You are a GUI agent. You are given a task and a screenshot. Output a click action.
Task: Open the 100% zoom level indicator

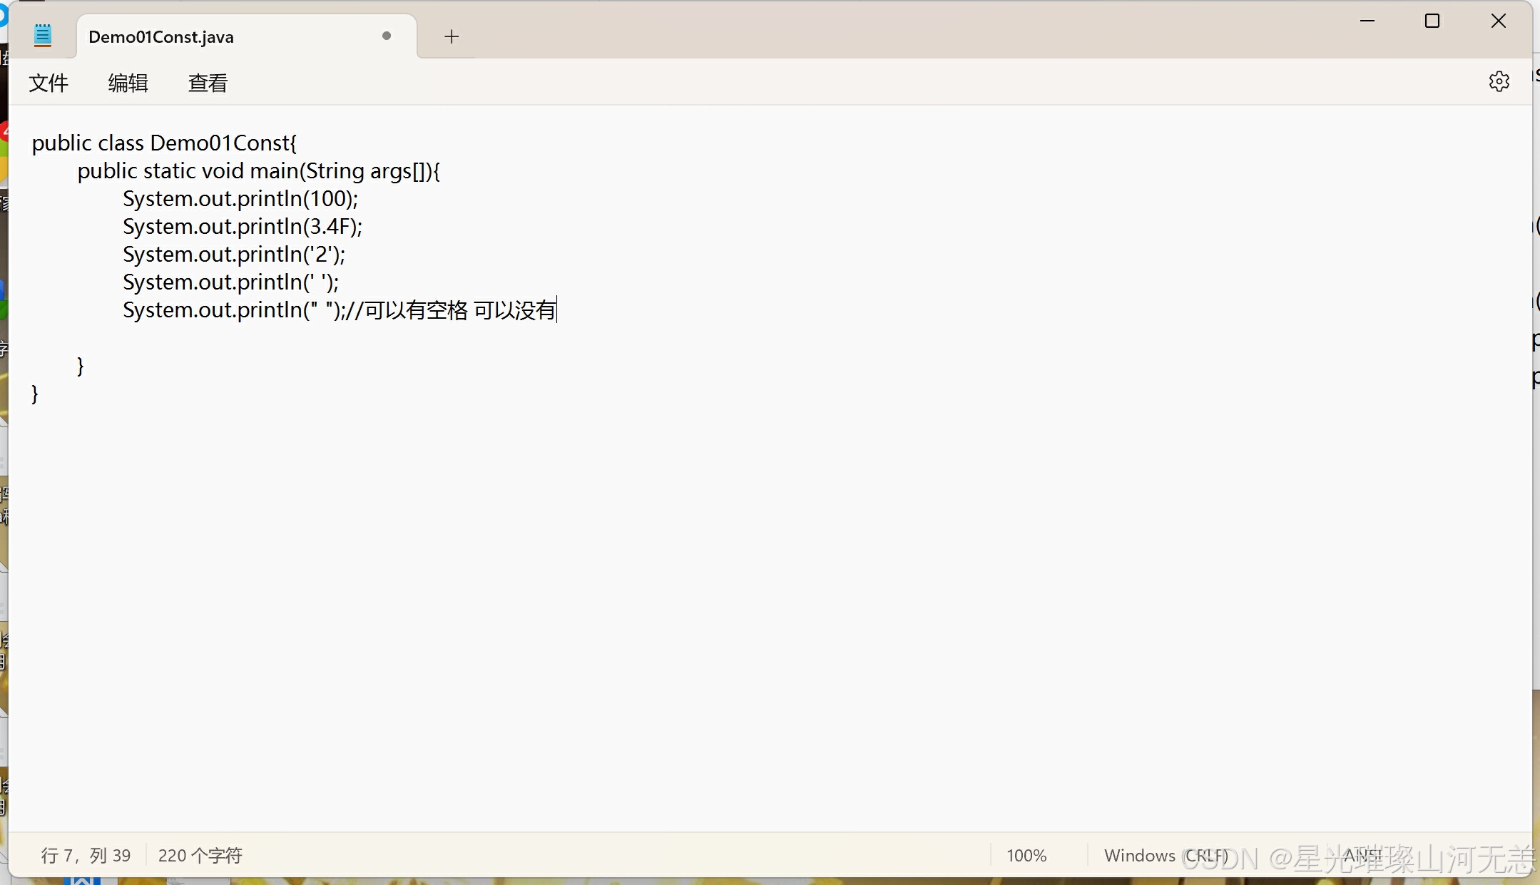coord(1026,855)
